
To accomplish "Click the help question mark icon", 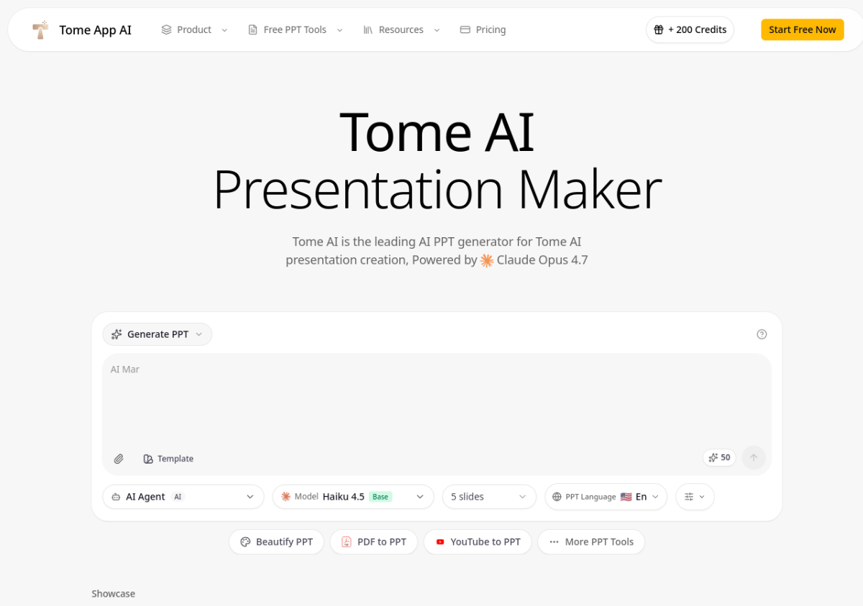I will click(762, 334).
